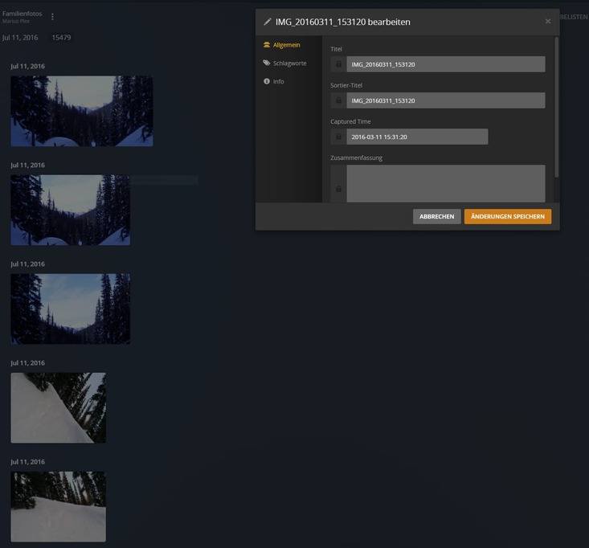Toggle the lock icon beside Titel field
589x548 pixels.
338,64
